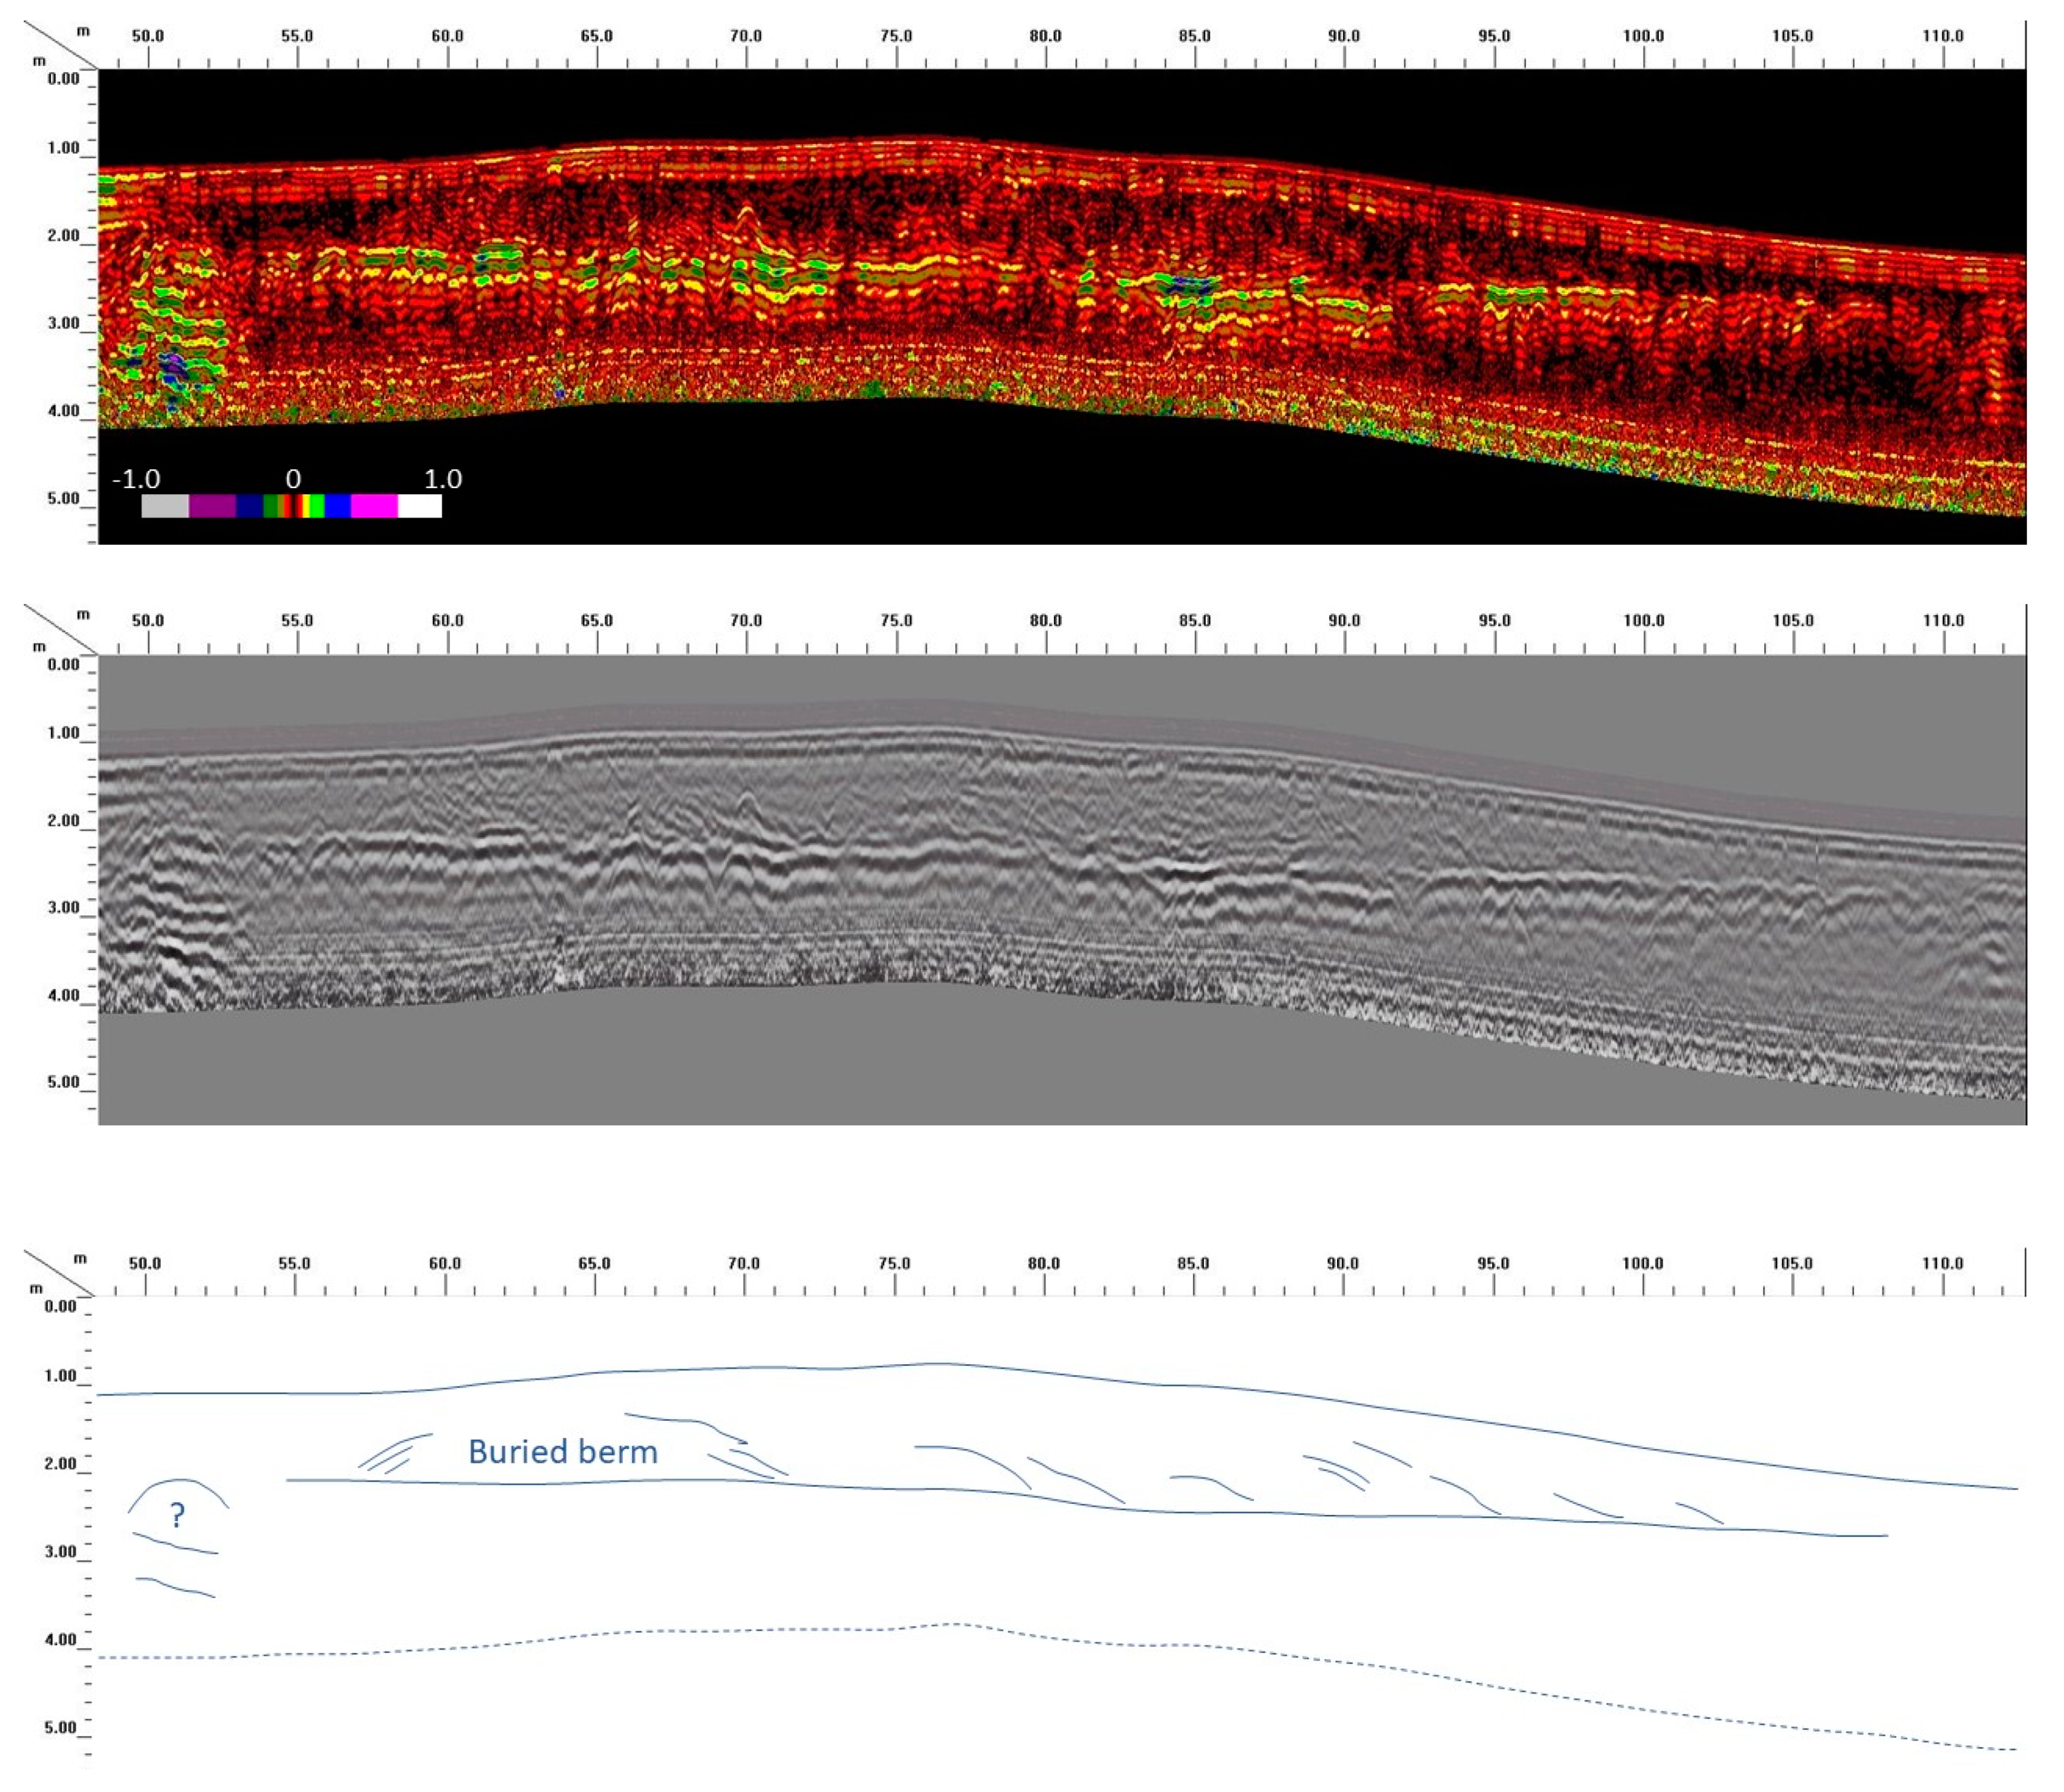The height and width of the screenshot is (1792, 2064).
Task: Click the magenta swatch in the color scale
Action: [374, 506]
